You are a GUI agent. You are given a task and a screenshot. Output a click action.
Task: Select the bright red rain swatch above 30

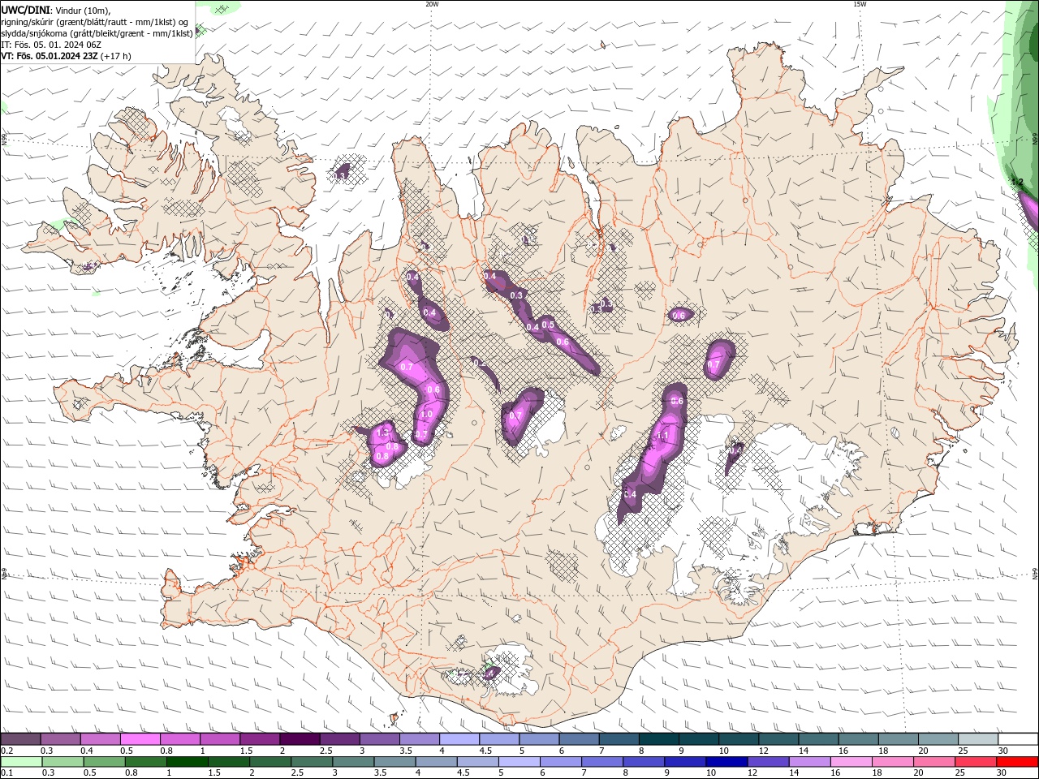[x=1018, y=761]
